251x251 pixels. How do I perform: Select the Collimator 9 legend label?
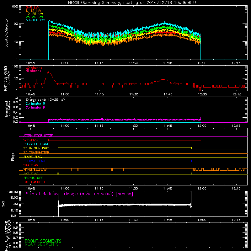tap(35, 107)
